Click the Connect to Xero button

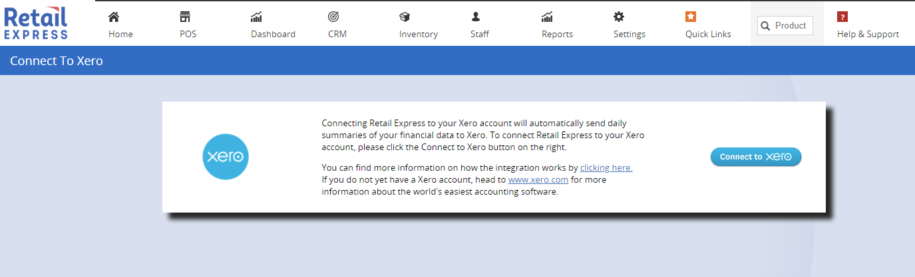(756, 157)
